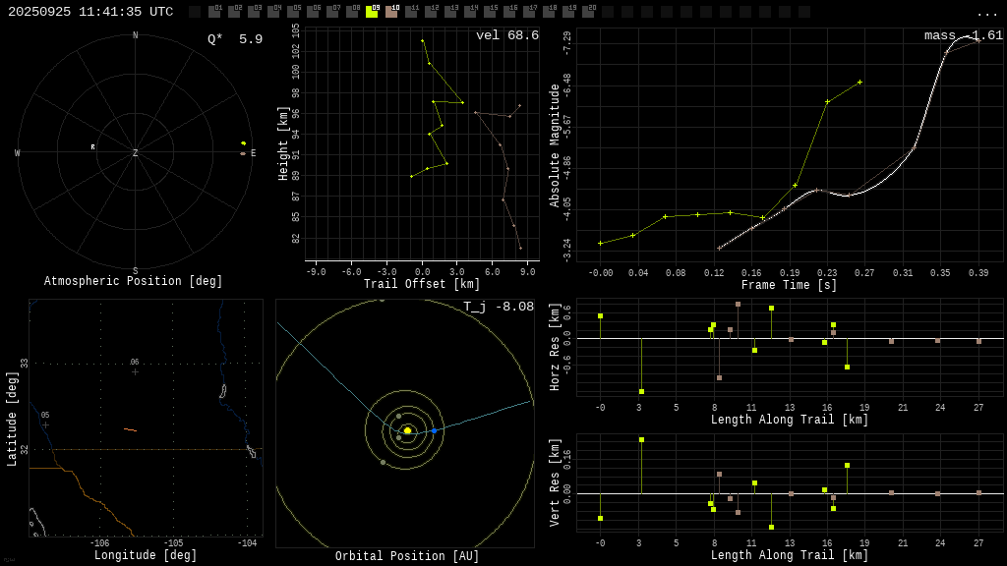Select station indicator box 01
This screenshot has width=1007, height=566.
coord(214,12)
